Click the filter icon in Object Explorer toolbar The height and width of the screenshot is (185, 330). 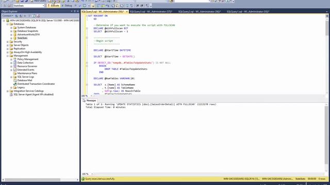pyautogui.click(x=29, y=16)
